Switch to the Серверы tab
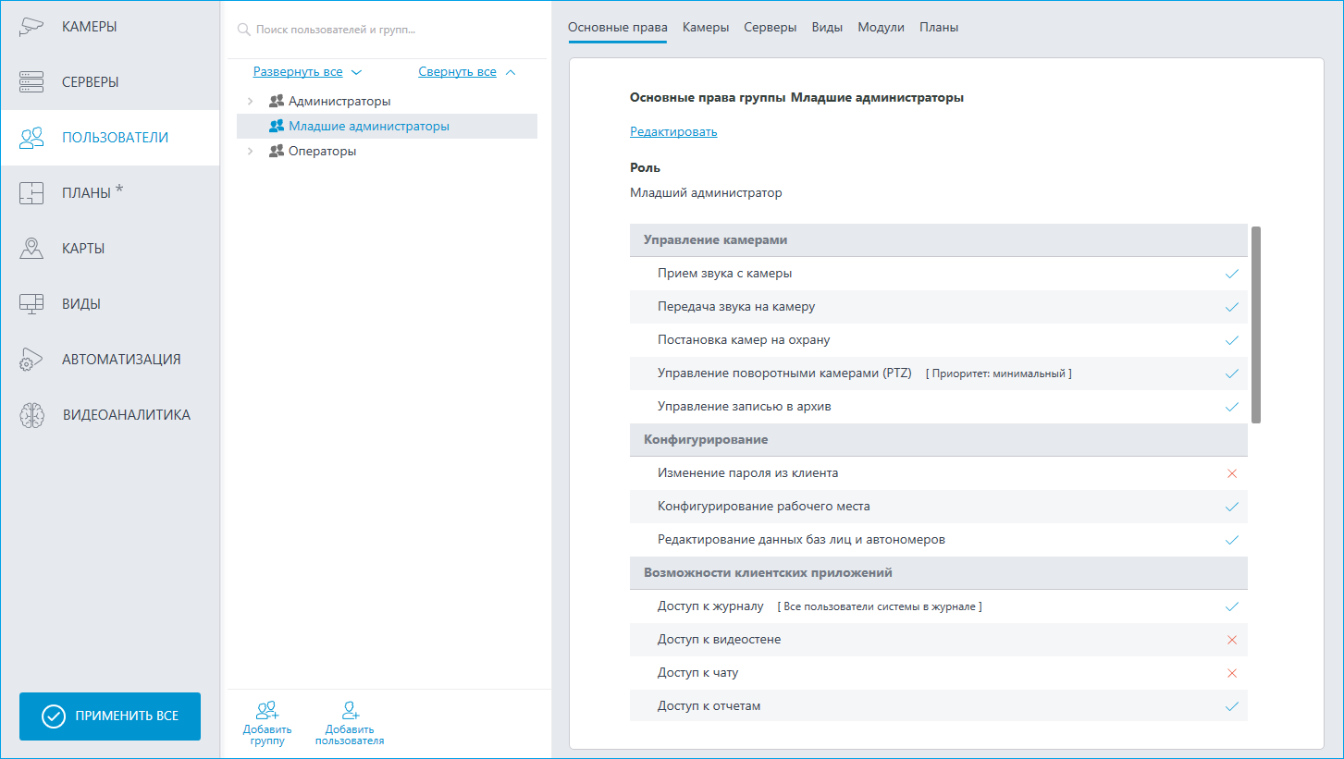The image size is (1344, 759). click(x=771, y=28)
